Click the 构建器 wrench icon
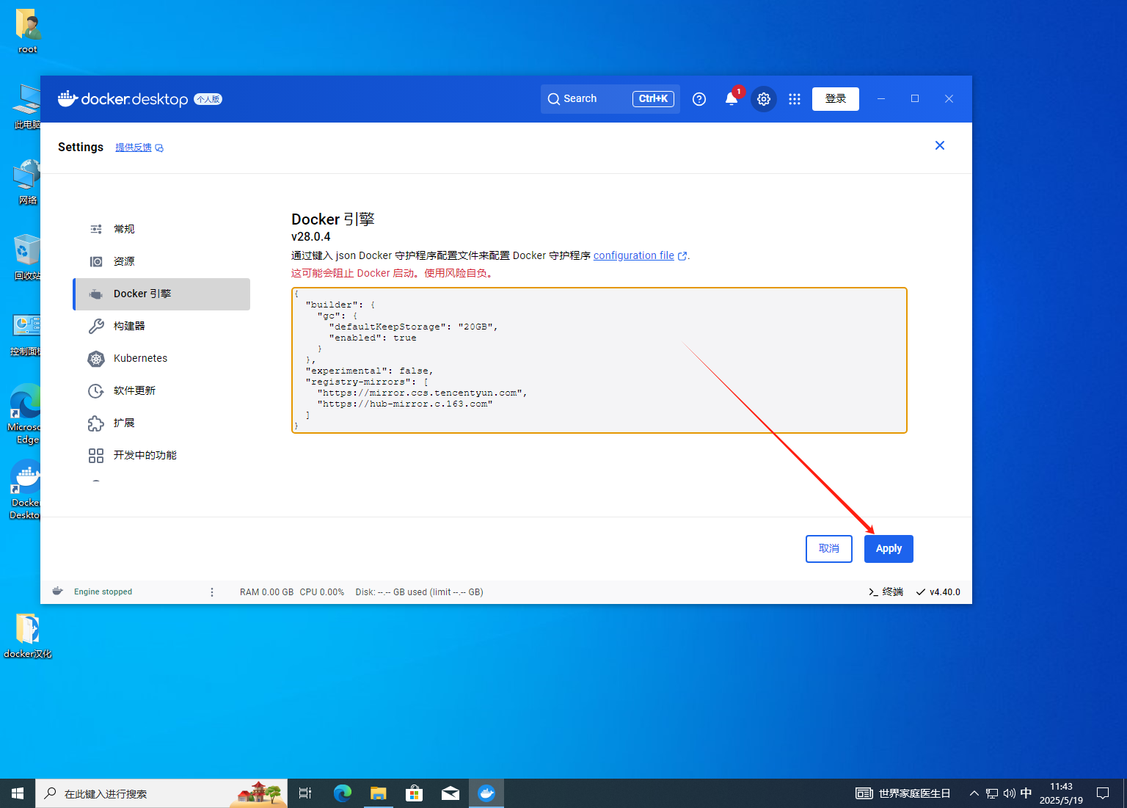Viewport: 1127px width, 808px height. tap(96, 326)
